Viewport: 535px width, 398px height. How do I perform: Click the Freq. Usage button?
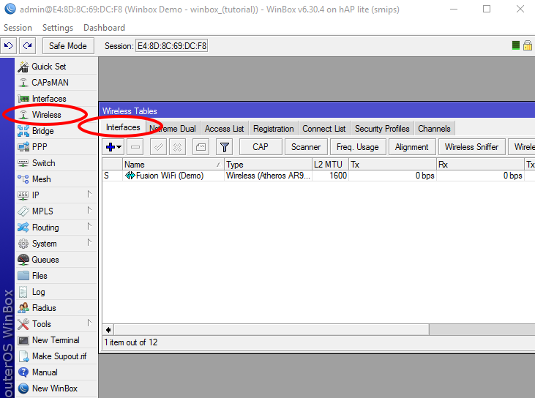click(358, 147)
